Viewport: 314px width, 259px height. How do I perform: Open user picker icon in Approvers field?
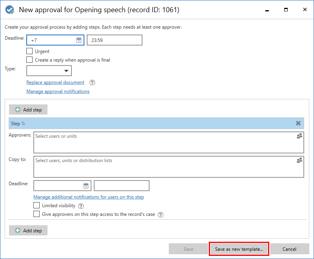pyautogui.click(x=299, y=136)
